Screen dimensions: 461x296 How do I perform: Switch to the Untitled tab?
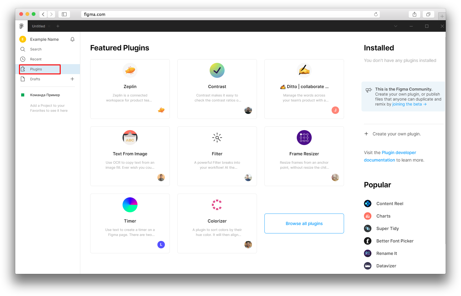(x=39, y=26)
